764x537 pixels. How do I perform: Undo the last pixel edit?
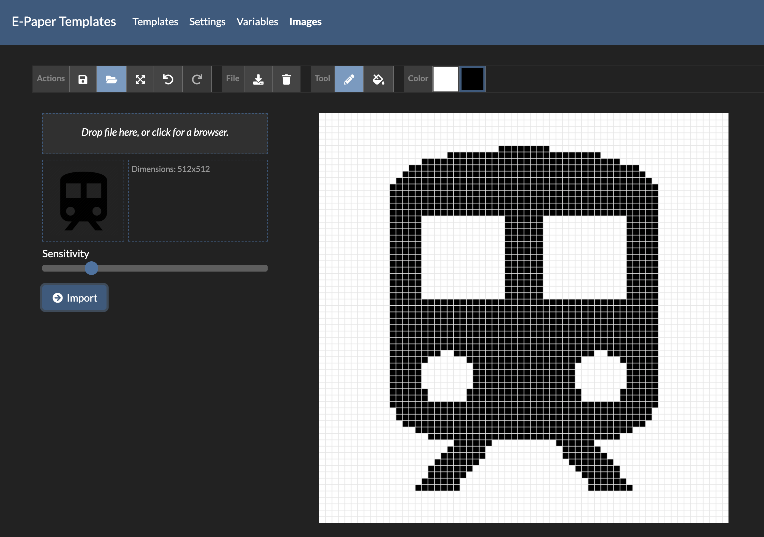[168, 79]
